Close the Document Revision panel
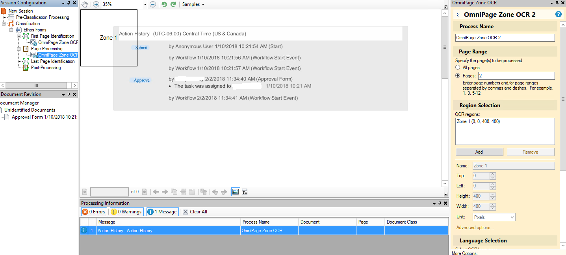 [74, 94]
